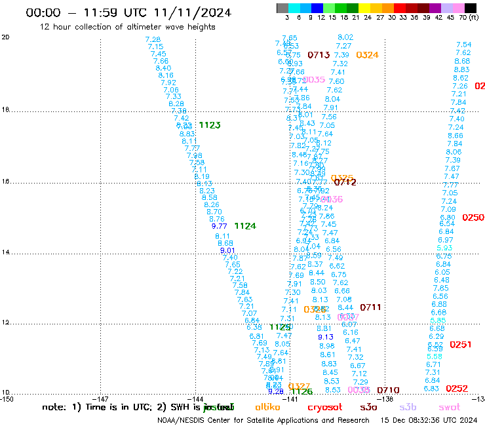The image size is (485, 426).
Task: Click the cyan wave height value 5.58
Action: (x=435, y=357)
